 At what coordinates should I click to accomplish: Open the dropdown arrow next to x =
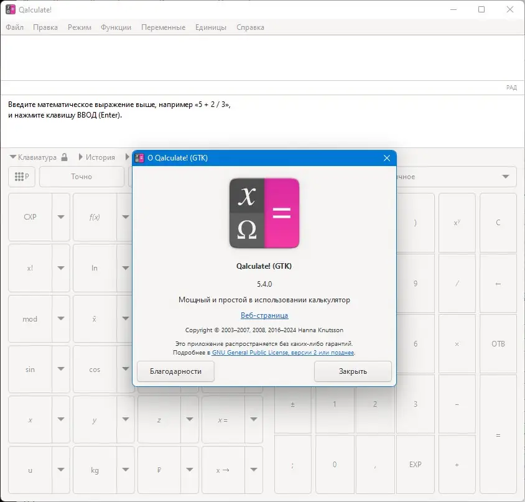coord(254,419)
